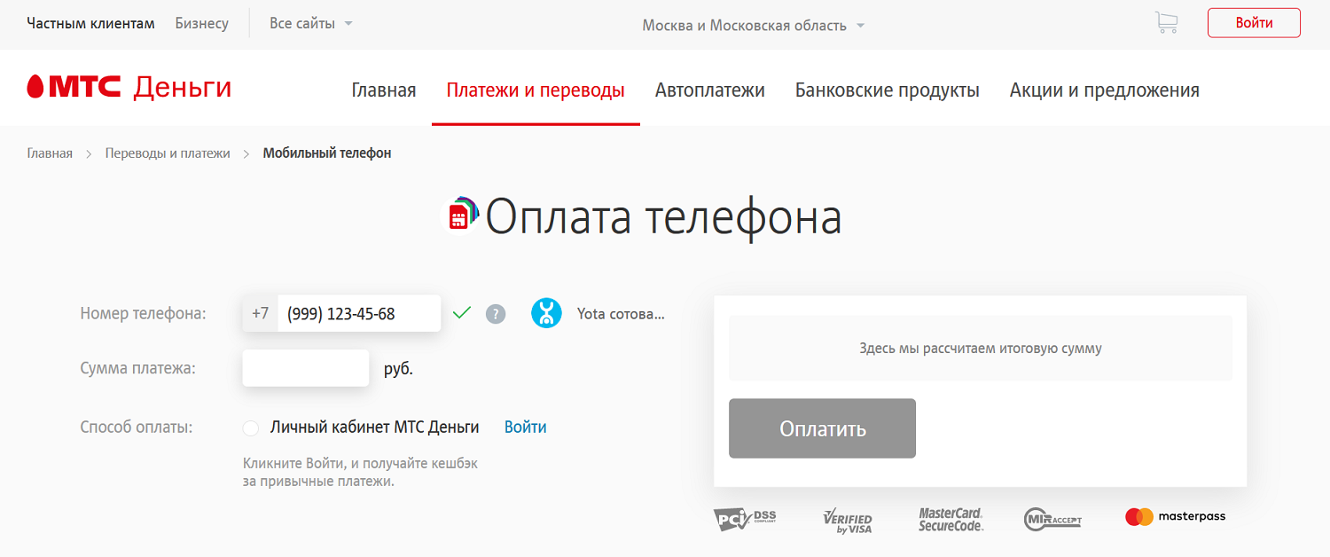This screenshot has width=1330, height=557.
Task: Click the phone number input field
Action: 359,313
